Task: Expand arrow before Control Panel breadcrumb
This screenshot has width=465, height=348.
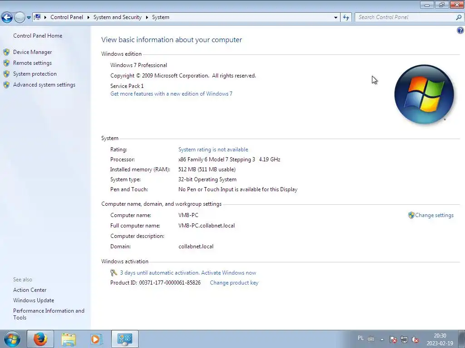Action: (x=45, y=18)
